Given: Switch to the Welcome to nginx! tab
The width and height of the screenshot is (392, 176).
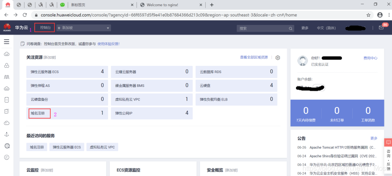Looking at the screenshot, I should tap(171, 5).
